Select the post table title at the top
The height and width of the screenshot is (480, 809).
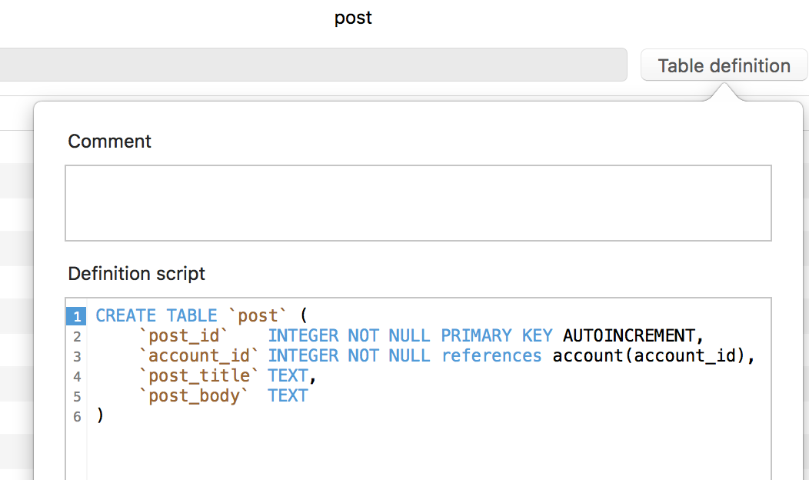(x=353, y=17)
